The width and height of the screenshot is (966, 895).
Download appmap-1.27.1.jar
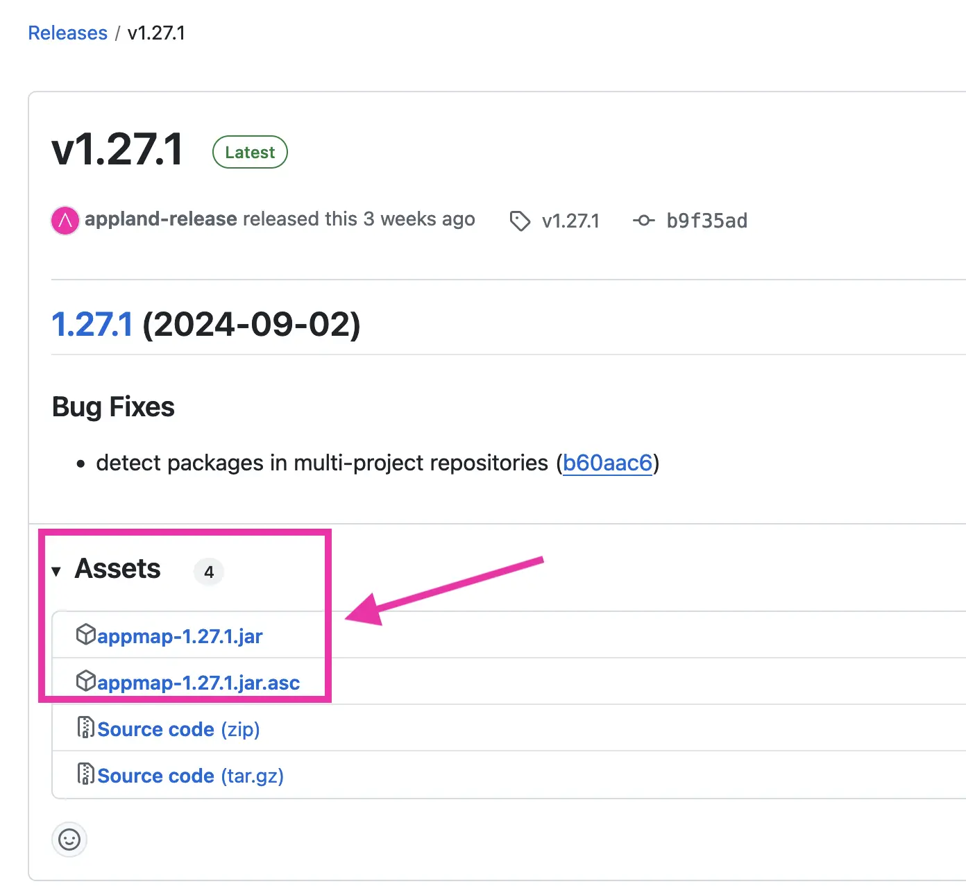click(180, 636)
